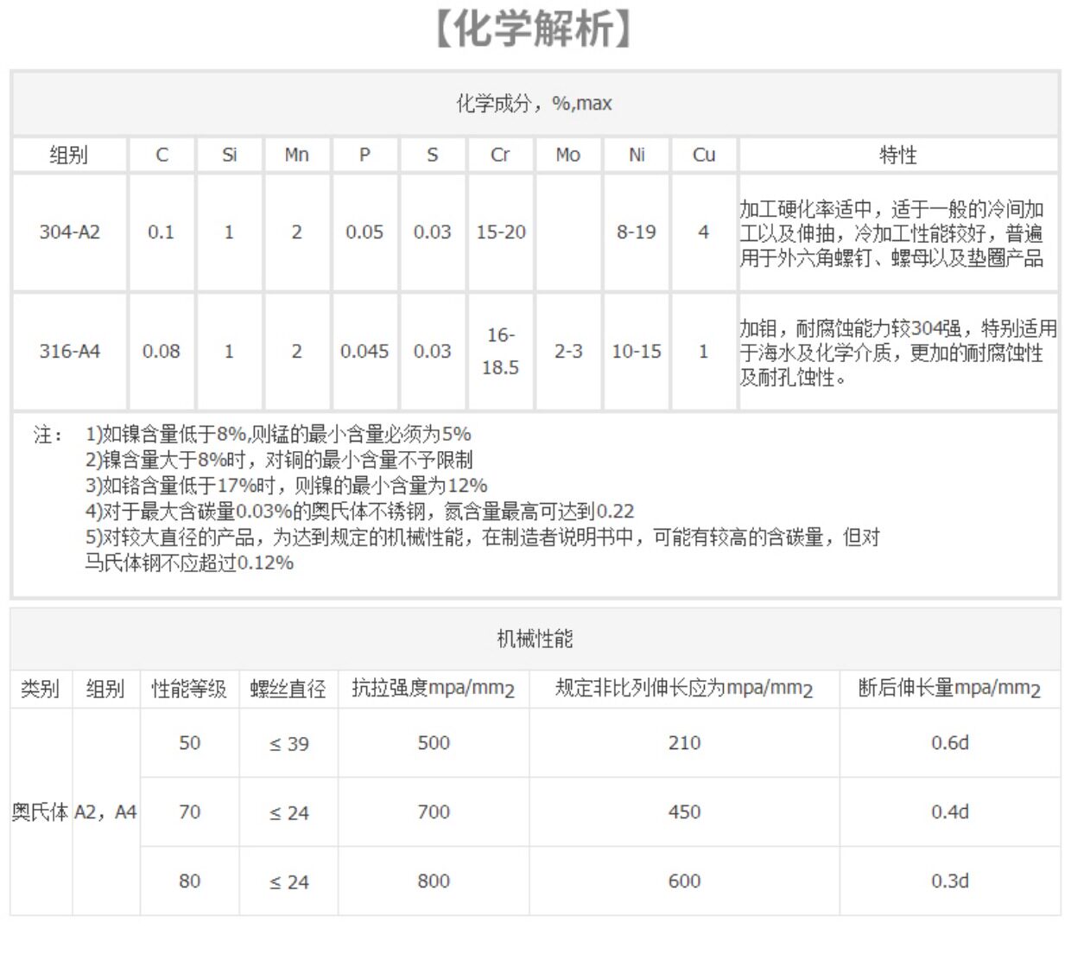Click the 0.3d elongation value
The height and width of the screenshot is (954, 1071).
click(950, 881)
